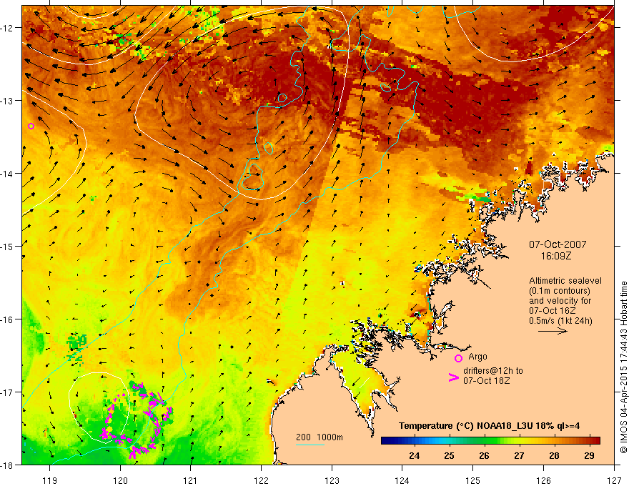Click the cyan 200 1000m bathymetry legend line
Screen dimensions: 629x486
tap(310, 445)
